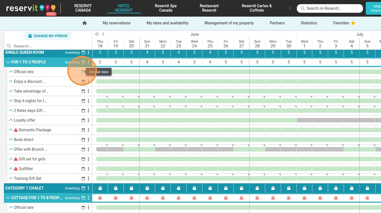Open annual view for Stay 4 nights rate
381x213 pixels.
point(83,101)
